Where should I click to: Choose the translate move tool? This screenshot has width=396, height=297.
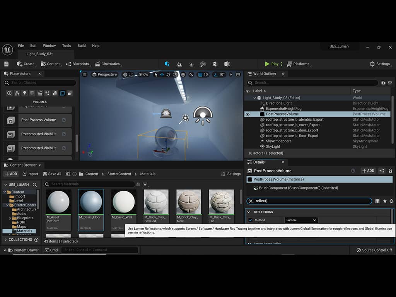tap(162, 75)
